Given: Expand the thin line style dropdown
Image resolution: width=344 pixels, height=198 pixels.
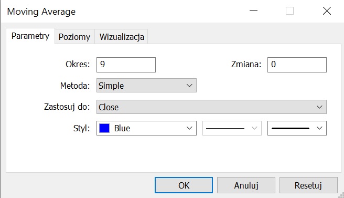Looking at the screenshot, I should coord(232,128).
